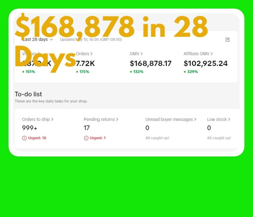Screen dimensions: 253x217
Task: Click the green up arrow next to 132%
Action: pos(131,72)
